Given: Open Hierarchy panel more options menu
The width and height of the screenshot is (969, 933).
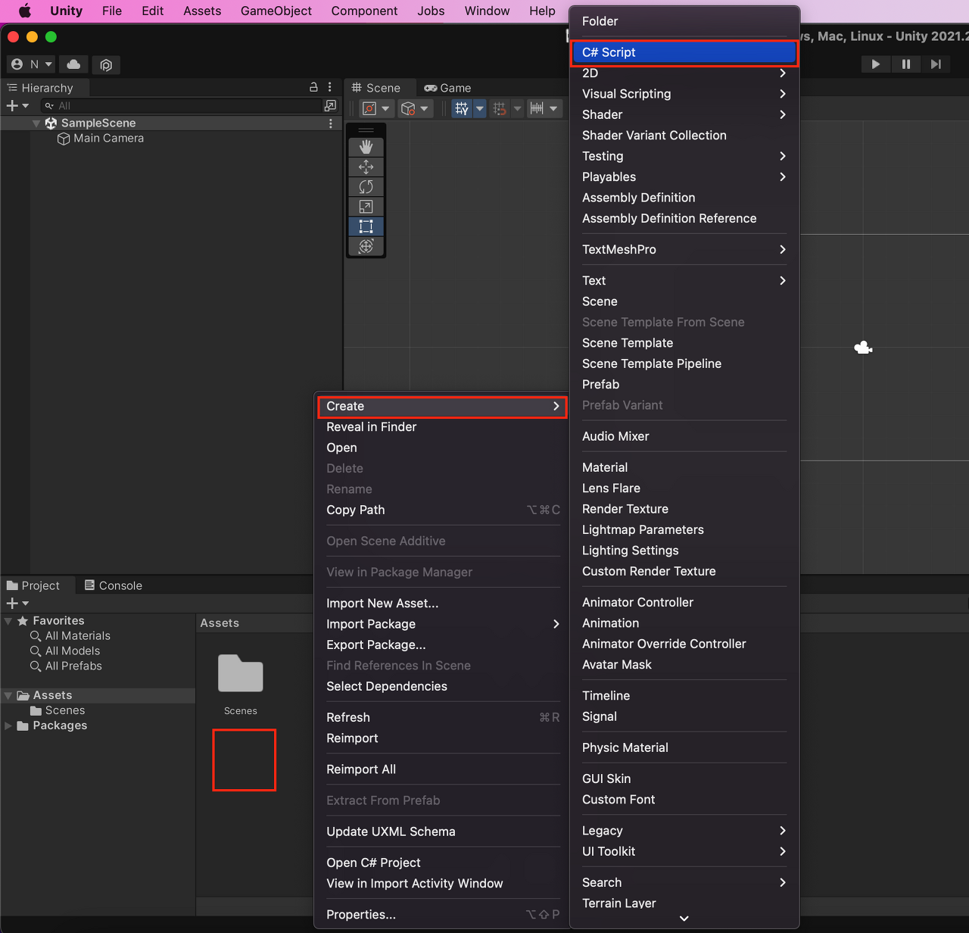Looking at the screenshot, I should [x=330, y=87].
